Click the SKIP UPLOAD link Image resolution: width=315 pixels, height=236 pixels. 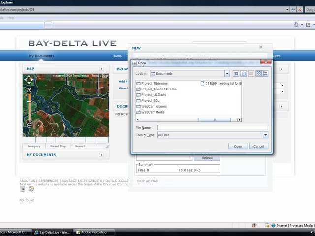(148, 181)
